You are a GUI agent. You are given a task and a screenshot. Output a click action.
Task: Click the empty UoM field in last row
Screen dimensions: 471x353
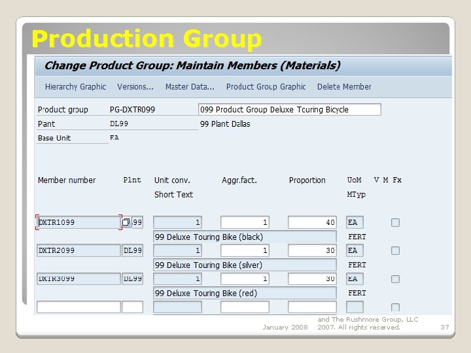[355, 307]
